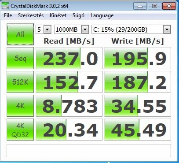Select the 4K write result 34.55
Viewport: 179px width, 163px height.
[x=138, y=106]
